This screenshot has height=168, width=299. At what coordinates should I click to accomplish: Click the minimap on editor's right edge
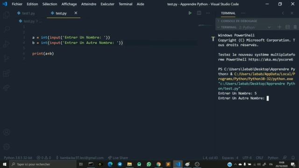205,25
